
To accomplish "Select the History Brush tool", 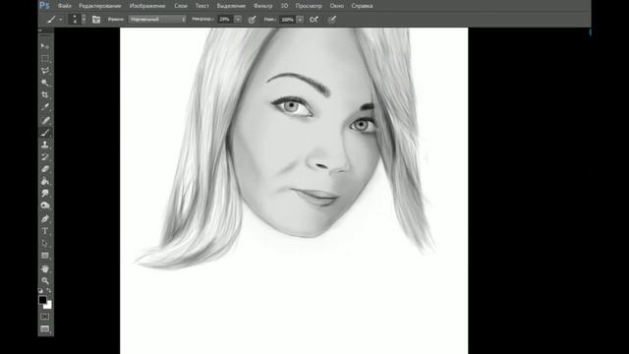I will click(45, 157).
